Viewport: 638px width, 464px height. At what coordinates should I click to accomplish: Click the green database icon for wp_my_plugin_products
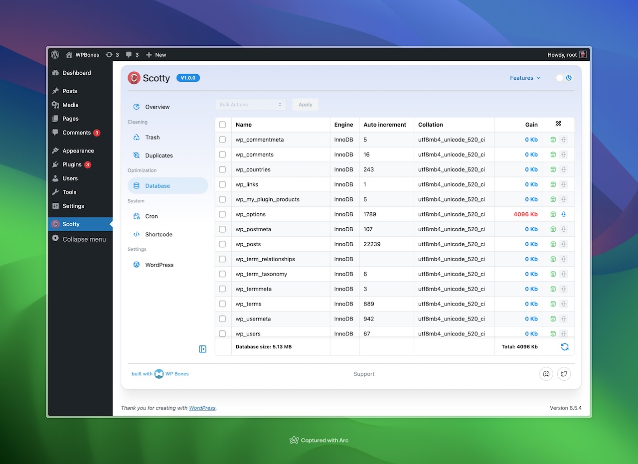[x=553, y=199]
